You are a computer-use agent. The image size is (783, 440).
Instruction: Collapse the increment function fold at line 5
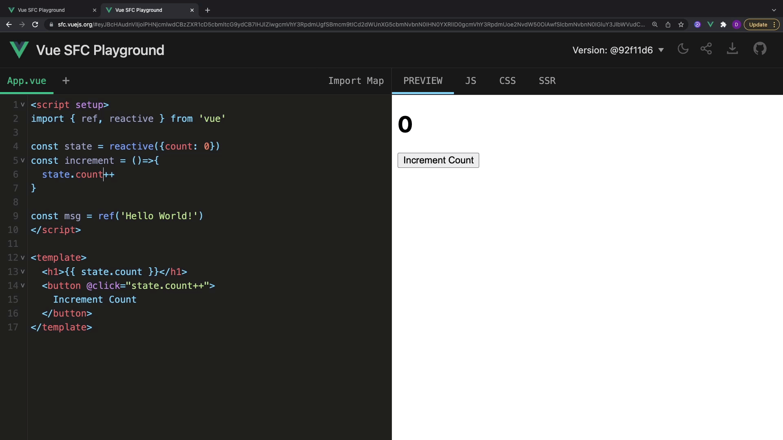click(x=23, y=161)
